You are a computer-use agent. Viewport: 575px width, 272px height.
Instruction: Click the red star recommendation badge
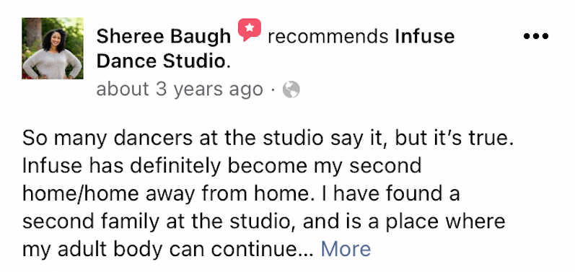click(x=250, y=30)
